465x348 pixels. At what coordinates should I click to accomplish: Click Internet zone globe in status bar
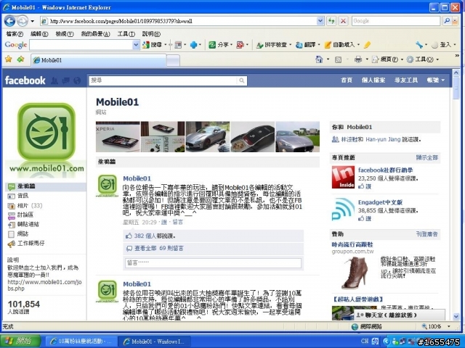tap(355, 327)
